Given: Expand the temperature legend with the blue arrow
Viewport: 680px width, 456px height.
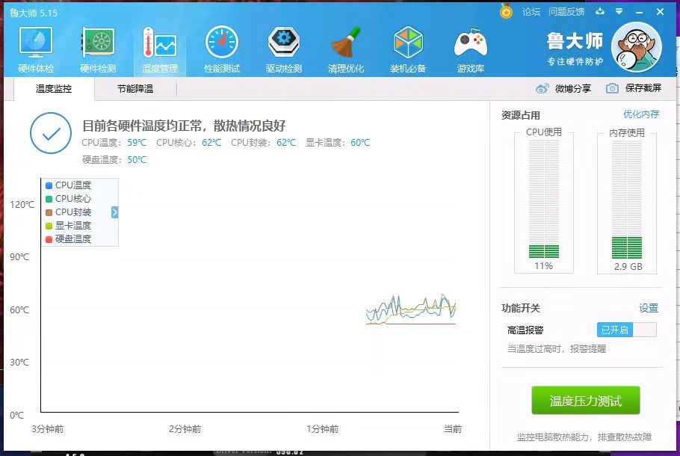Looking at the screenshot, I should coord(114,212).
